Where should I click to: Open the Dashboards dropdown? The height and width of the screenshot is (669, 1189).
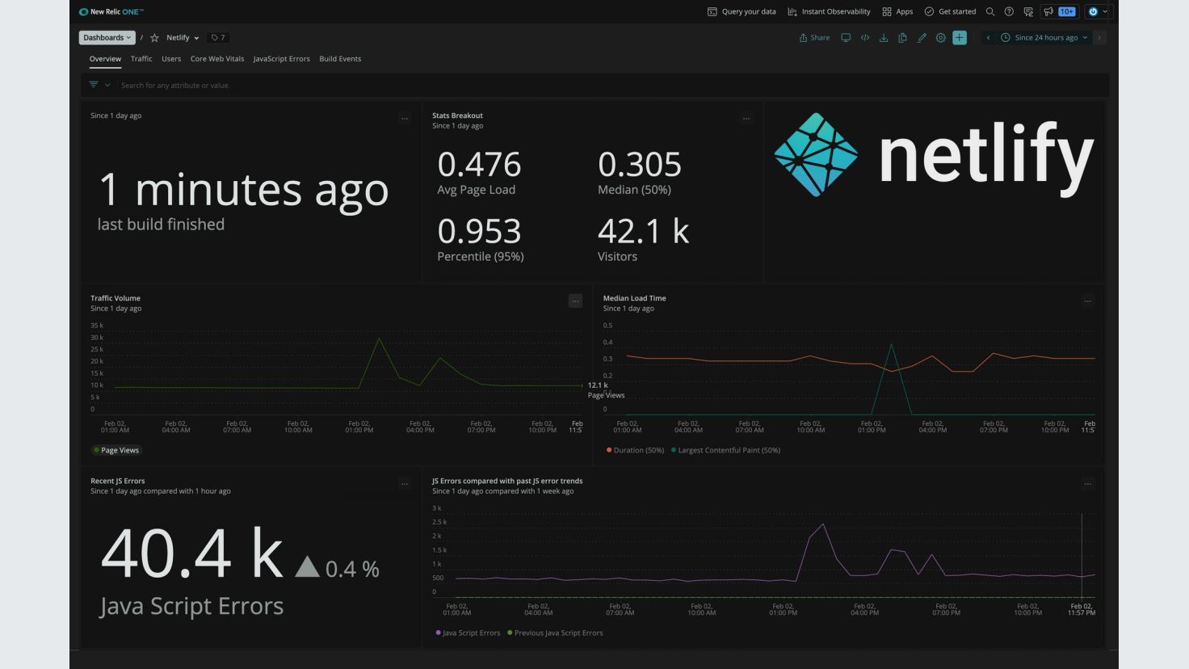click(107, 37)
